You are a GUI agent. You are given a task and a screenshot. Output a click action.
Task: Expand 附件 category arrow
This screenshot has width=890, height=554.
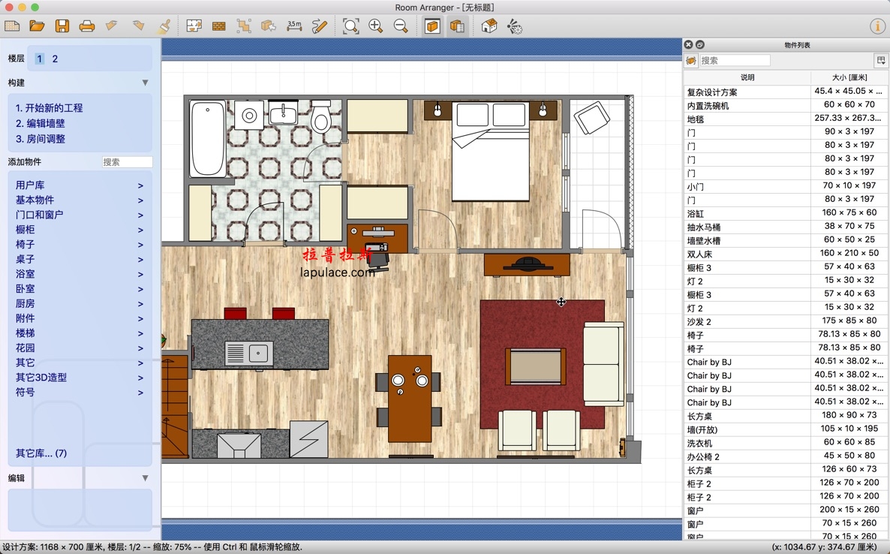pyautogui.click(x=140, y=318)
